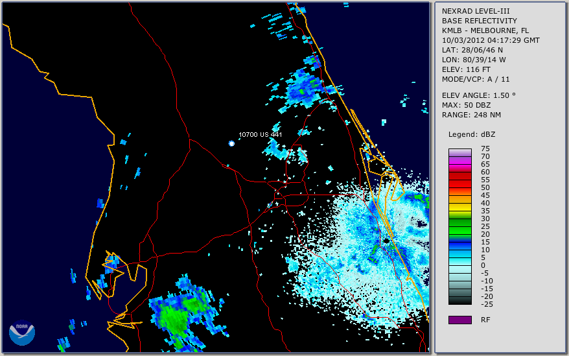Click the BASE REFLECTIVITY text line
The height and width of the screenshot is (356, 569).
[x=480, y=21]
